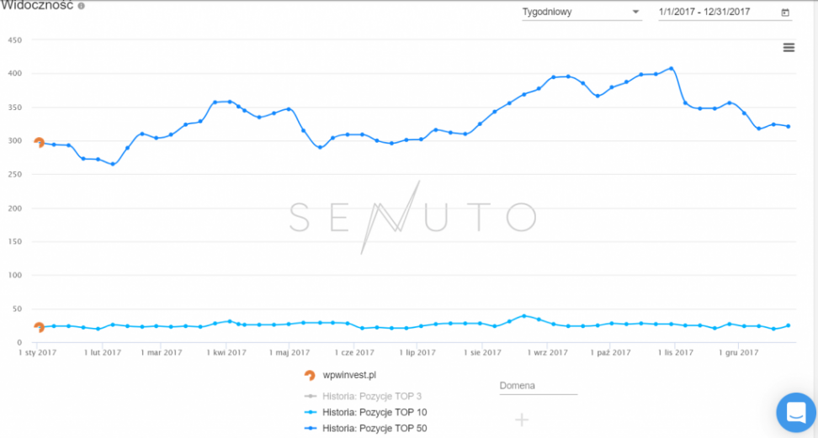Click the plus icon to add domain

click(522, 420)
